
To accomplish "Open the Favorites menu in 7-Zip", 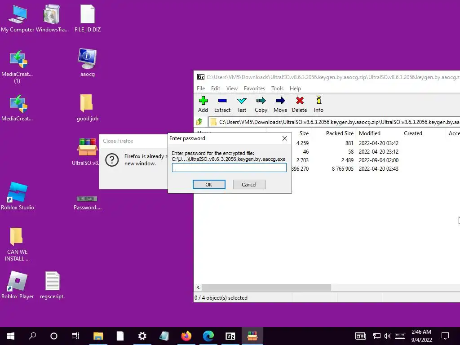I will pyautogui.click(x=254, y=88).
